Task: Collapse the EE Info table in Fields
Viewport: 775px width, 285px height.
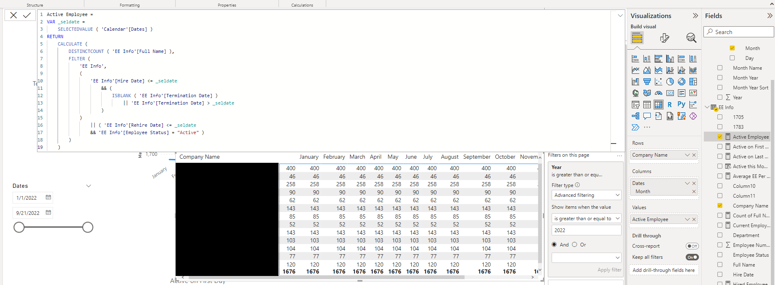Action: pyautogui.click(x=707, y=107)
